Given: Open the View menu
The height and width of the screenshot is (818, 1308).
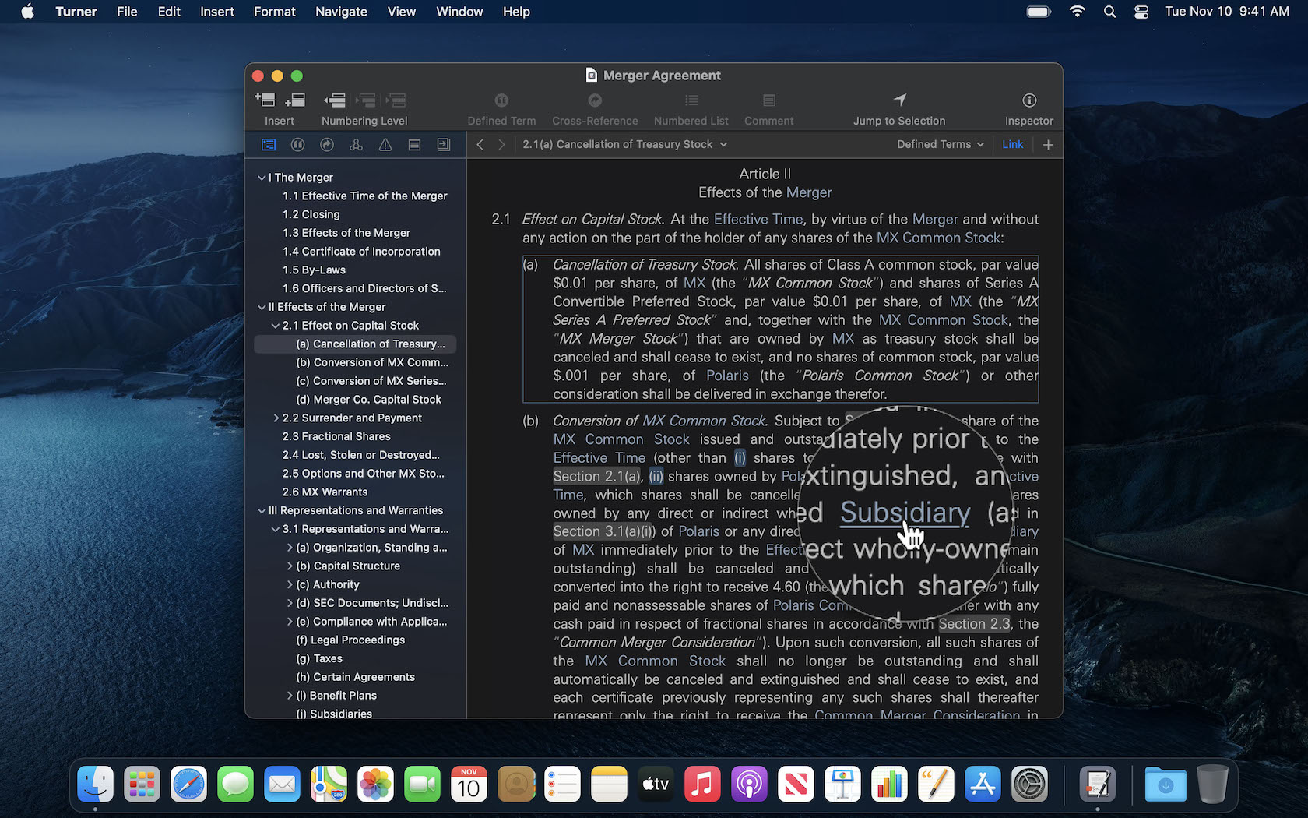Looking at the screenshot, I should click(402, 12).
